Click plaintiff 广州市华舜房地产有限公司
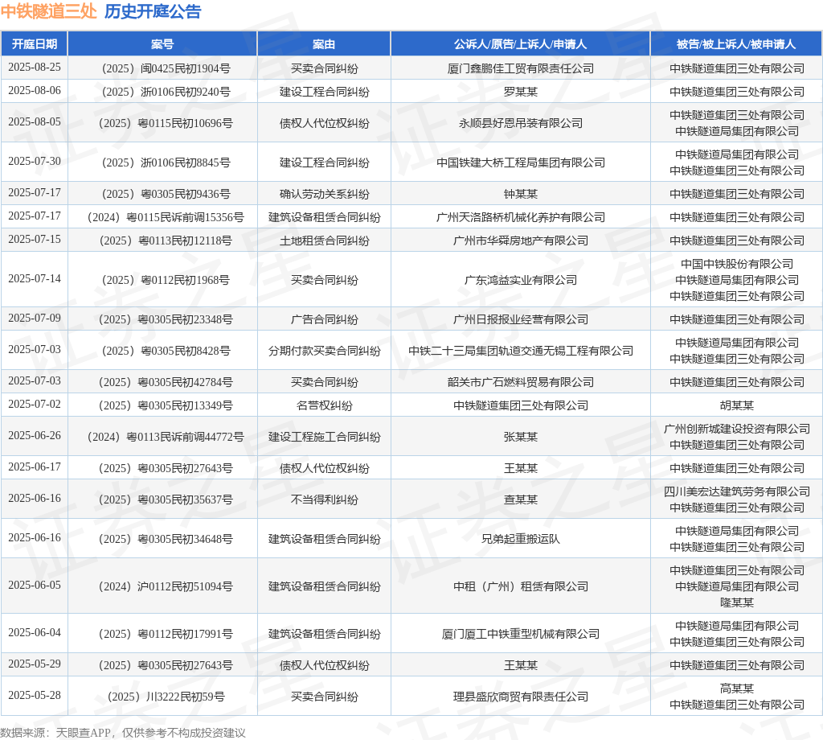 click(521, 240)
